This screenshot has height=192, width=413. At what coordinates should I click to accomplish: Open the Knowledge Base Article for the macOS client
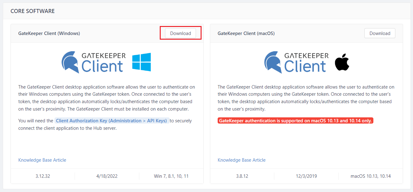click(241, 160)
